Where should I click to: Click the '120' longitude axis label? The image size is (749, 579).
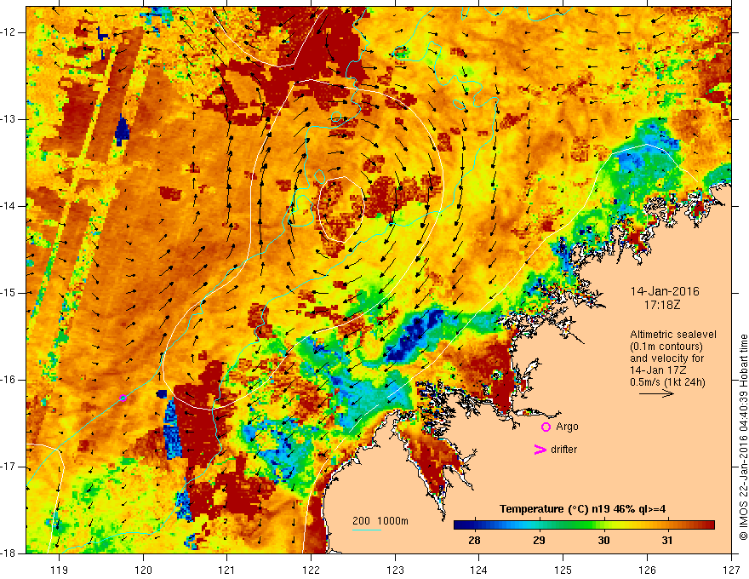[x=143, y=570]
